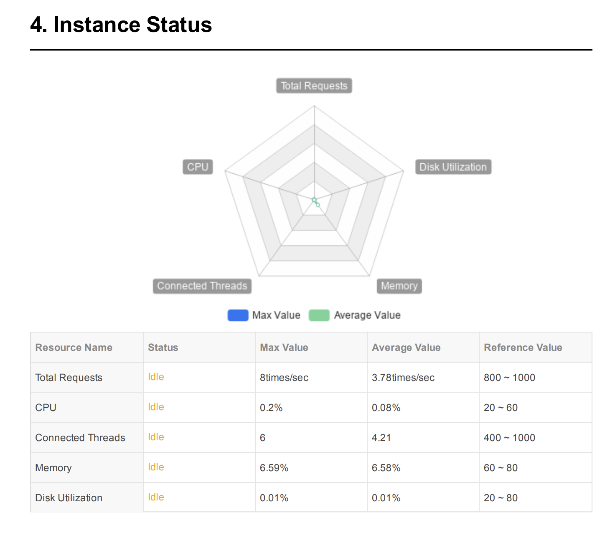The height and width of the screenshot is (533, 615).
Task: Select the 0.2% CPU max value
Action: 271,408
